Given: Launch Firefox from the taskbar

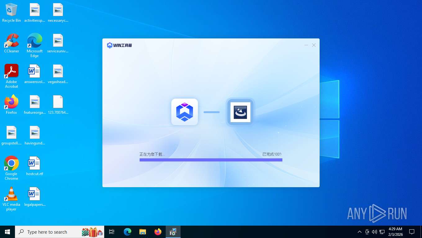Looking at the screenshot, I should tap(158, 232).
